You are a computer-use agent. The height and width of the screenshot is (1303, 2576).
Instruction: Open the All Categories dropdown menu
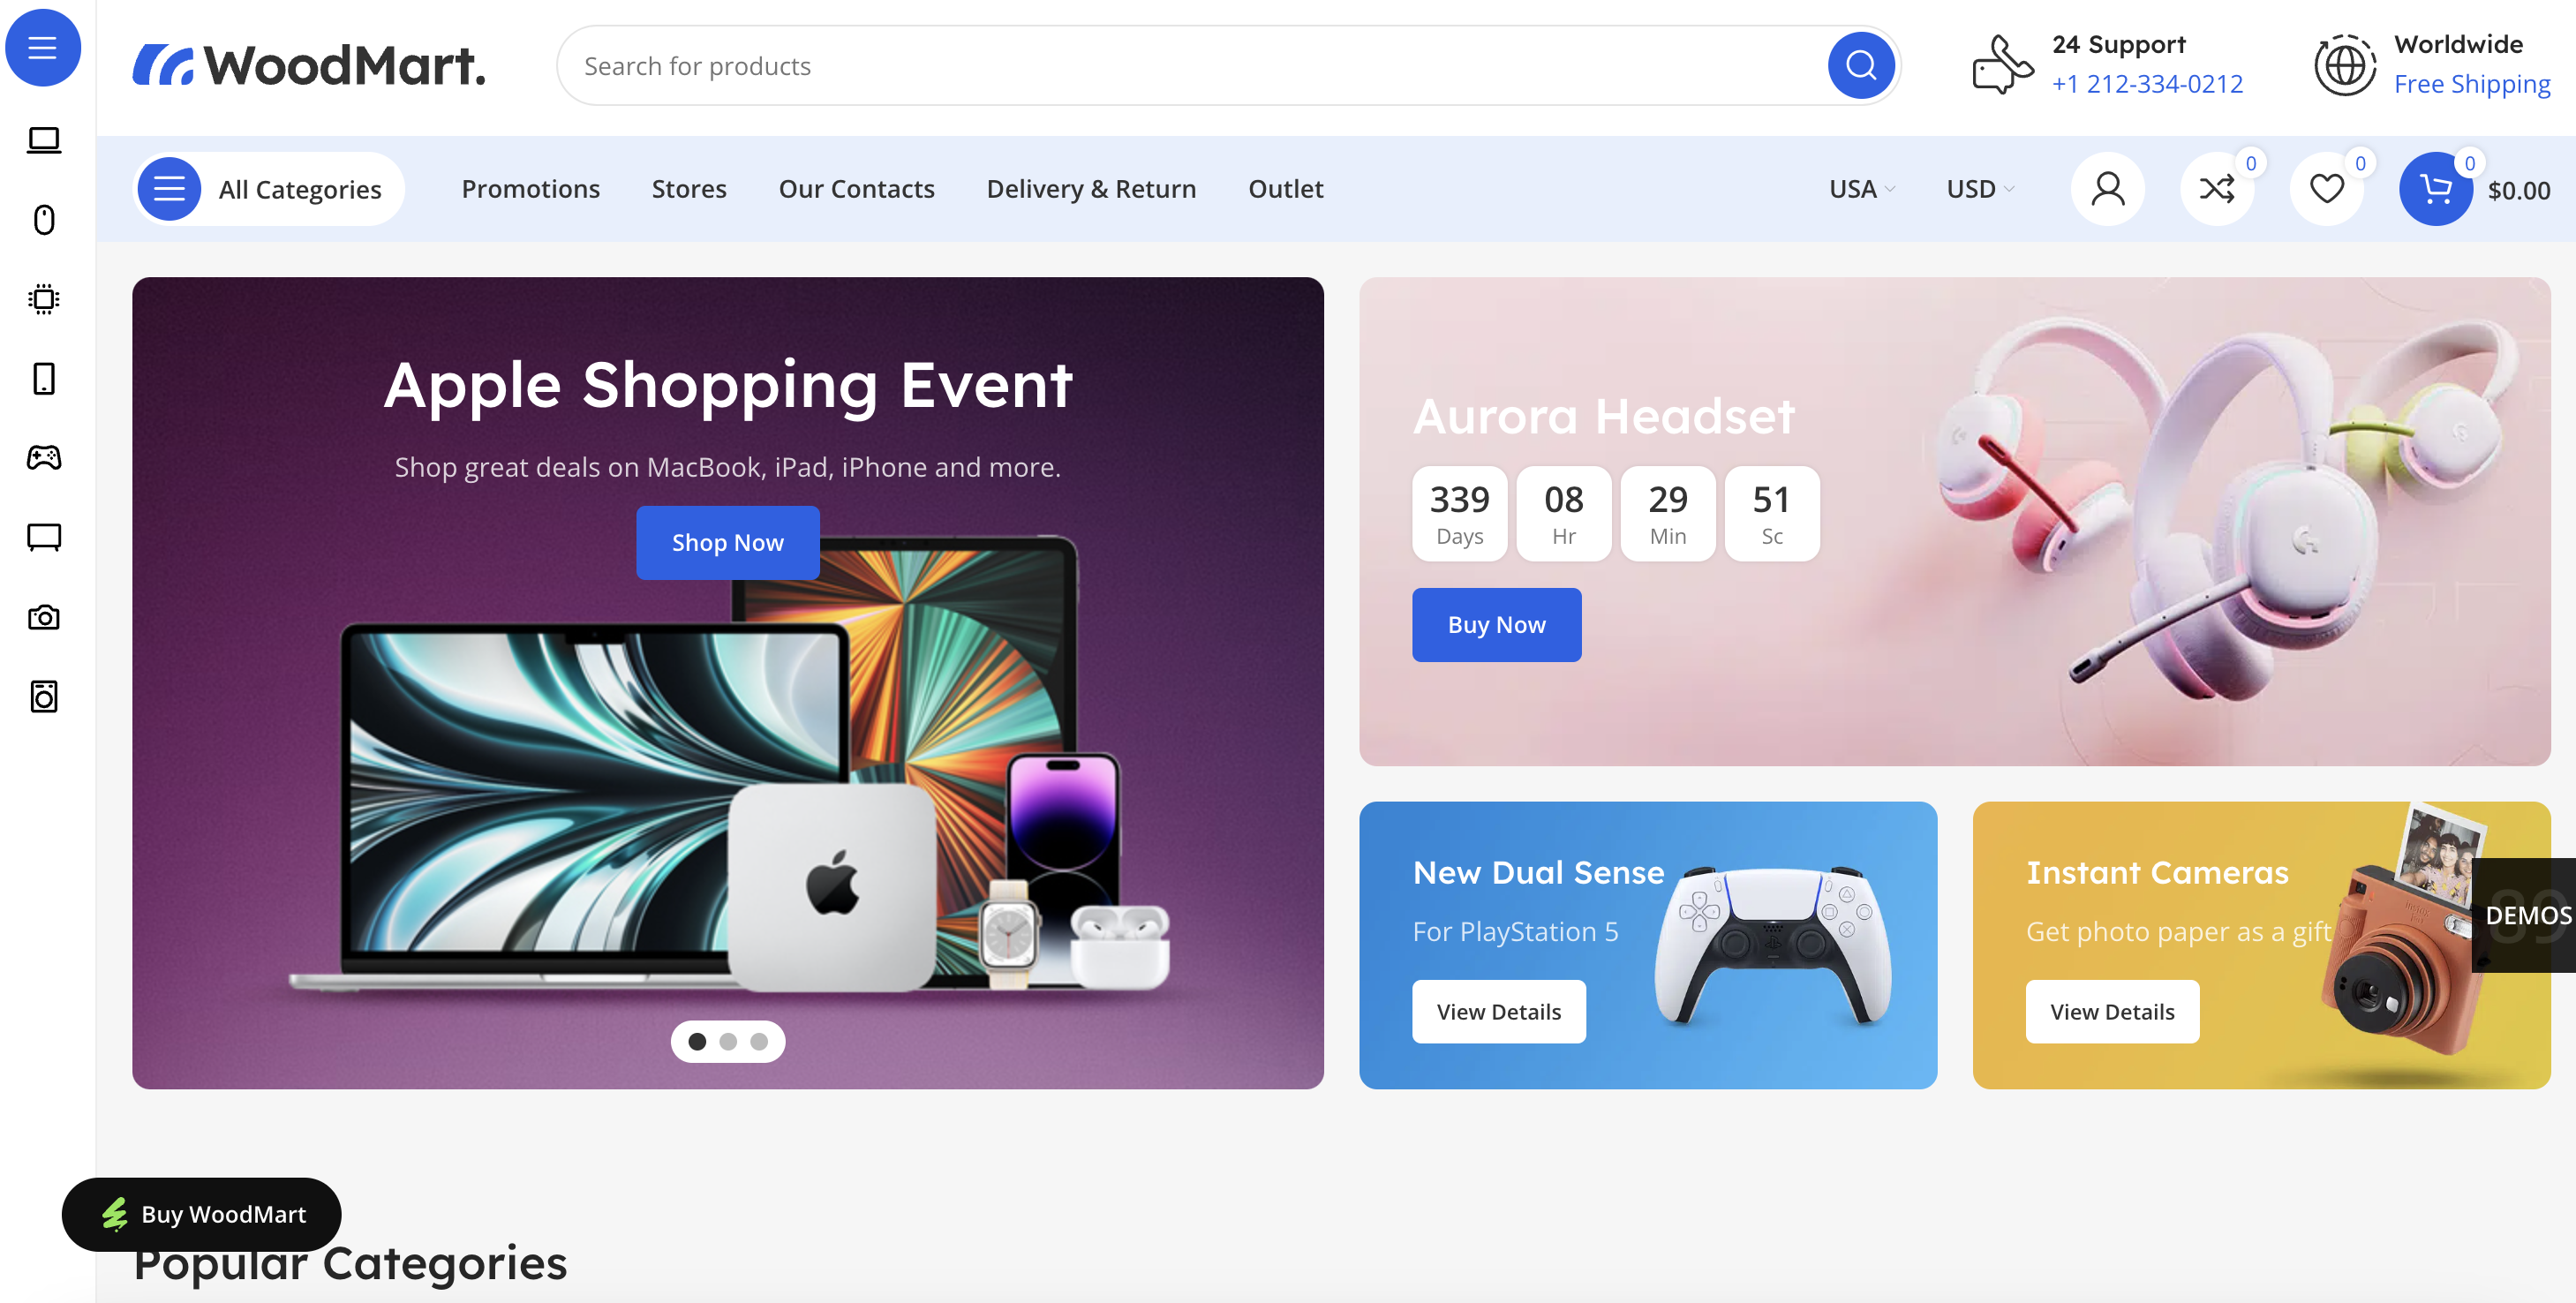[269, 188]
